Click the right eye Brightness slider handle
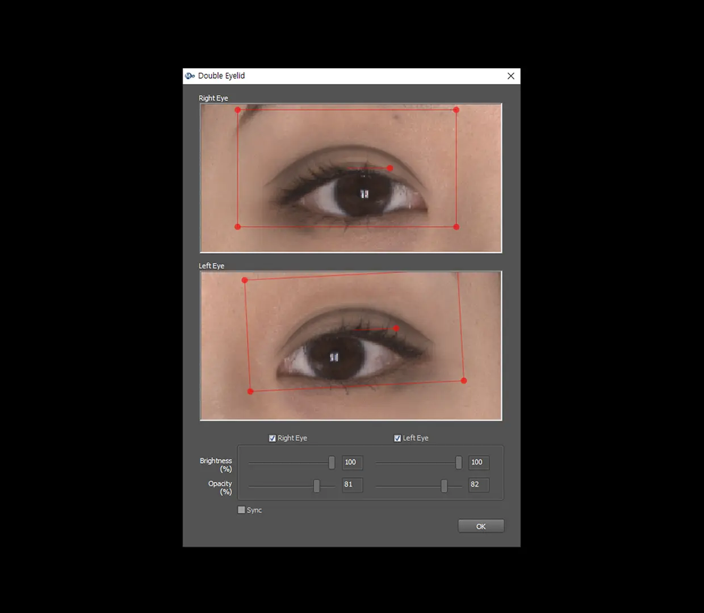Screen dimensions: 704x613 coord(332,463)
